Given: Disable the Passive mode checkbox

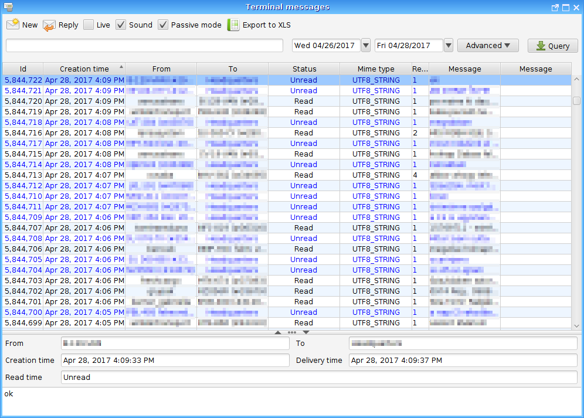Looking at the screenshot, I should (163, 25).
